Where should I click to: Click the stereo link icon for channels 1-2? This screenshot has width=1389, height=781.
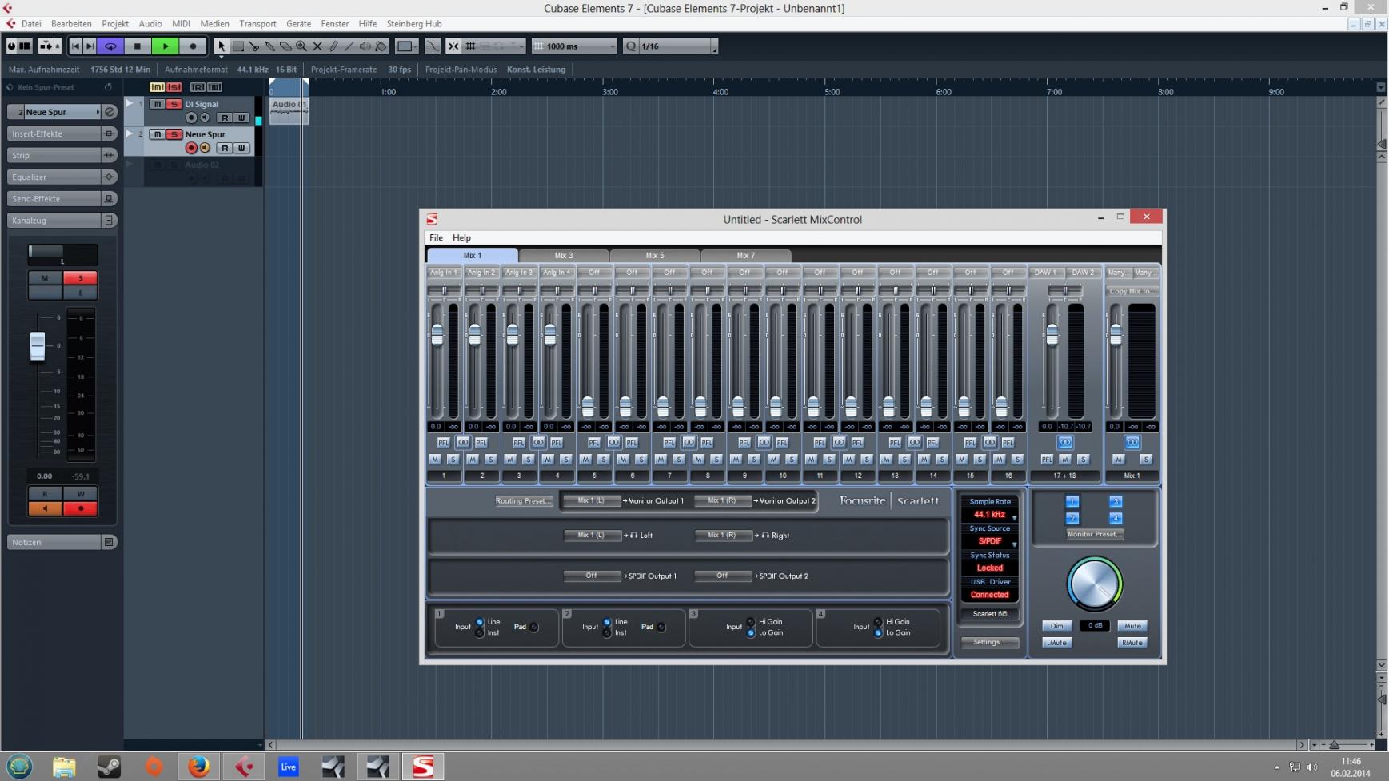(x=462, y=442)
